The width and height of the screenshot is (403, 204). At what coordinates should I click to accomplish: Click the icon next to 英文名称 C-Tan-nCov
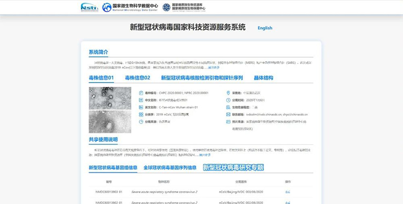coord(141,107)
